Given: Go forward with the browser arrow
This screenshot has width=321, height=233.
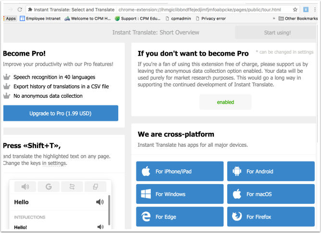Looking at the screenshot, I should tap(11, 10).
